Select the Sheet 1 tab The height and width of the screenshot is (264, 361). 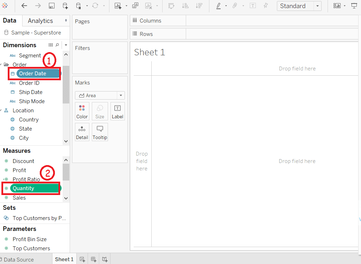(x=64, y=259)
